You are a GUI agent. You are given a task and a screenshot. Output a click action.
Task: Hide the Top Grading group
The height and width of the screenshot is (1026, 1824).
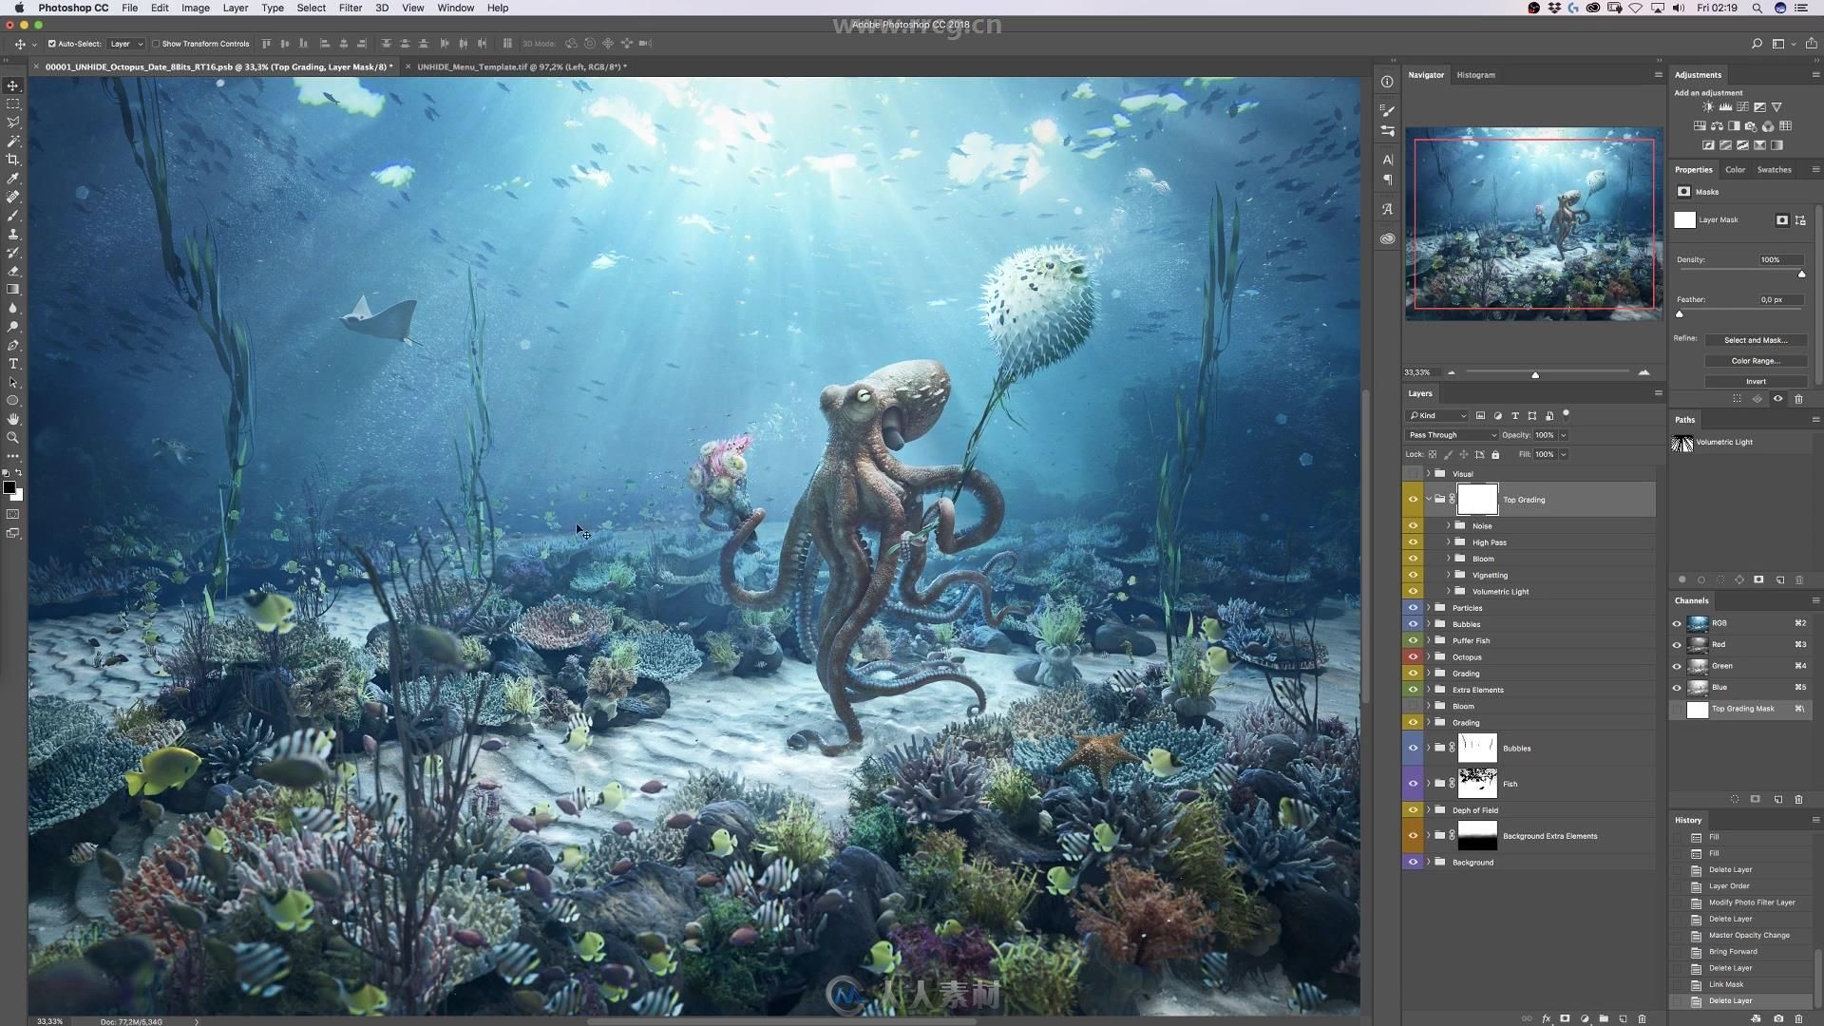coord(1413,500)
